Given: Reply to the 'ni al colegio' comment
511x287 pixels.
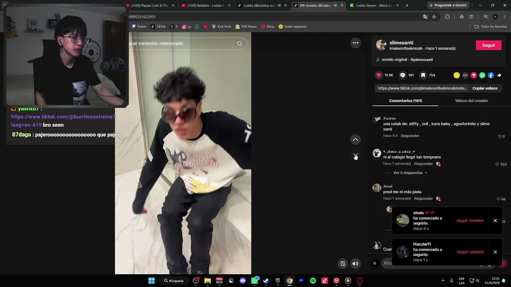Looking at the screenshot, I should (424, 164).
